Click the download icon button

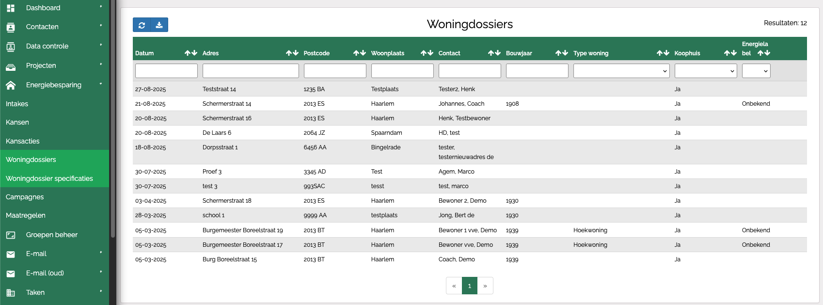(159, 25)
